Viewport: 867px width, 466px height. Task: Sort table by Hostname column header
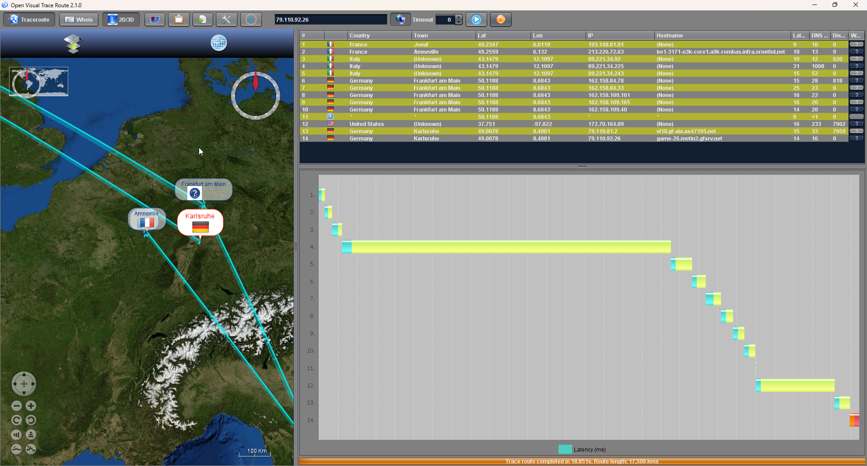[x=669, y=36]
